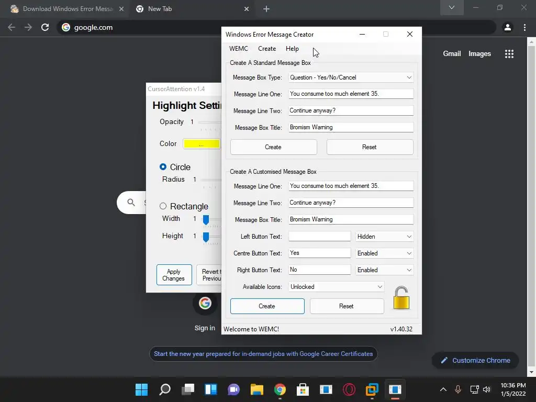Switch to Chrome in the taskbar
This screenshot has width=536, height=402.
tap(280, 389)
